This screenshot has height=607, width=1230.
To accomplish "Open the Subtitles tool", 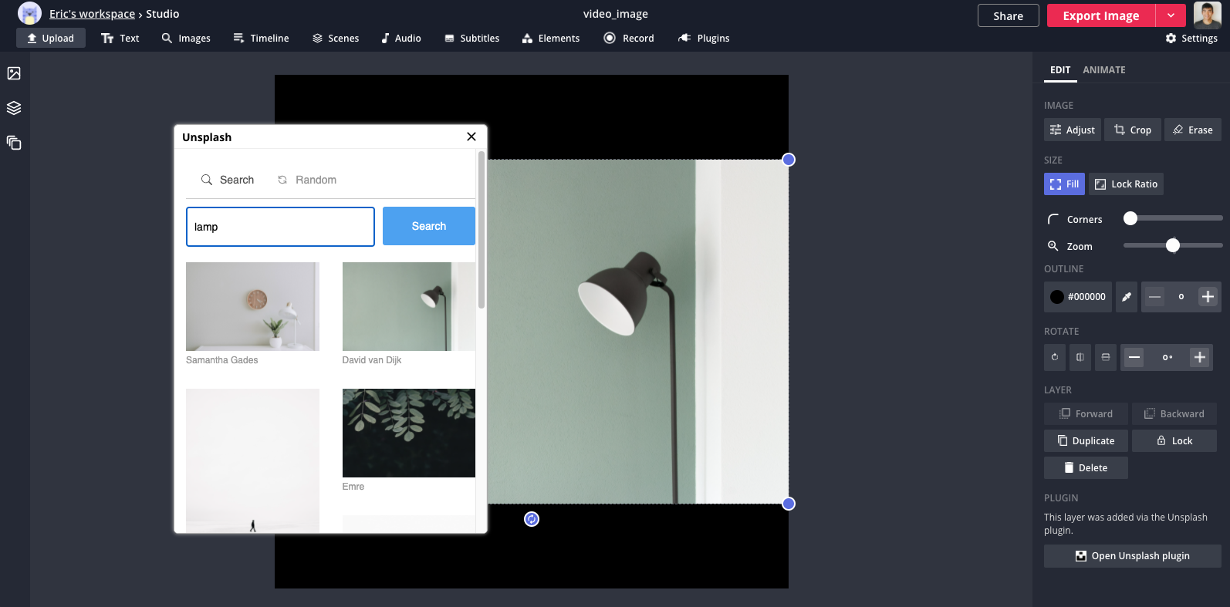I will pos(472,38).
